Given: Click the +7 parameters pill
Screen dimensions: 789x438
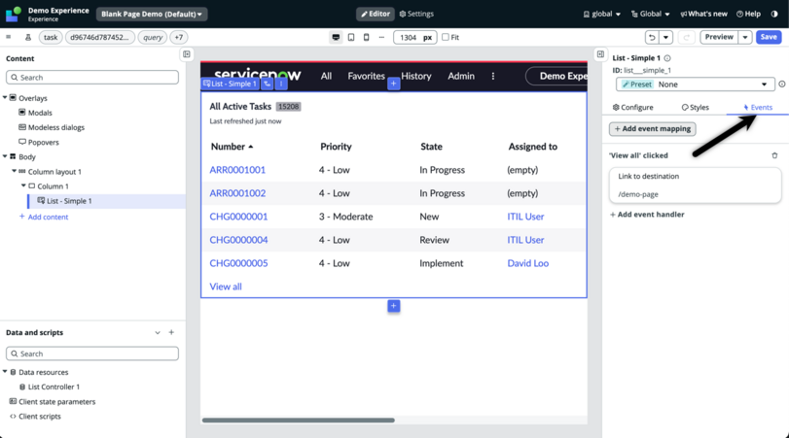Looking at the screenshot, I should (x=179, y=37).
